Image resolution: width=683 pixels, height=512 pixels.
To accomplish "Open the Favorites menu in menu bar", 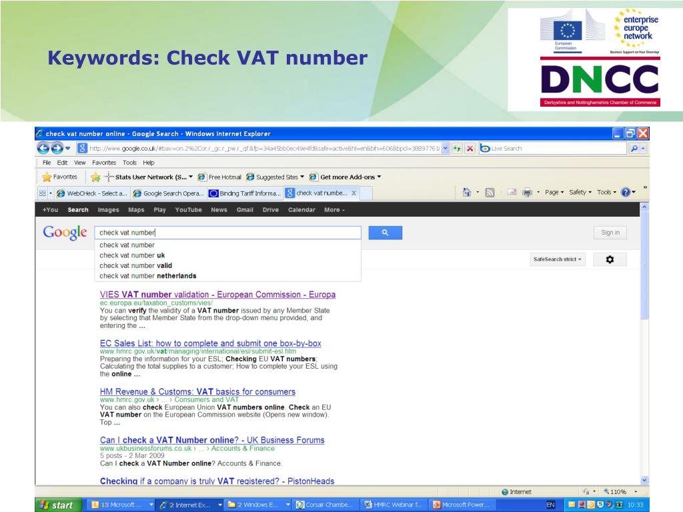I will point(104,163).
